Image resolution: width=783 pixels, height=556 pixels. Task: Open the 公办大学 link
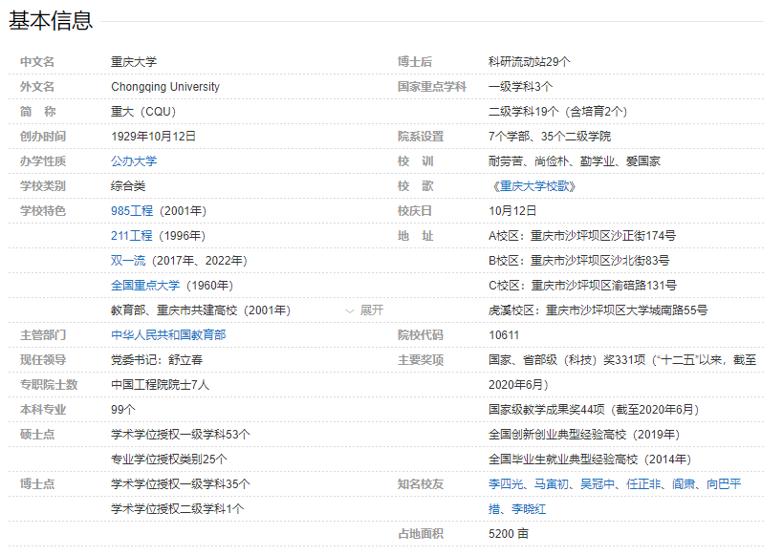pyautogui.click(x=134, y=161)
